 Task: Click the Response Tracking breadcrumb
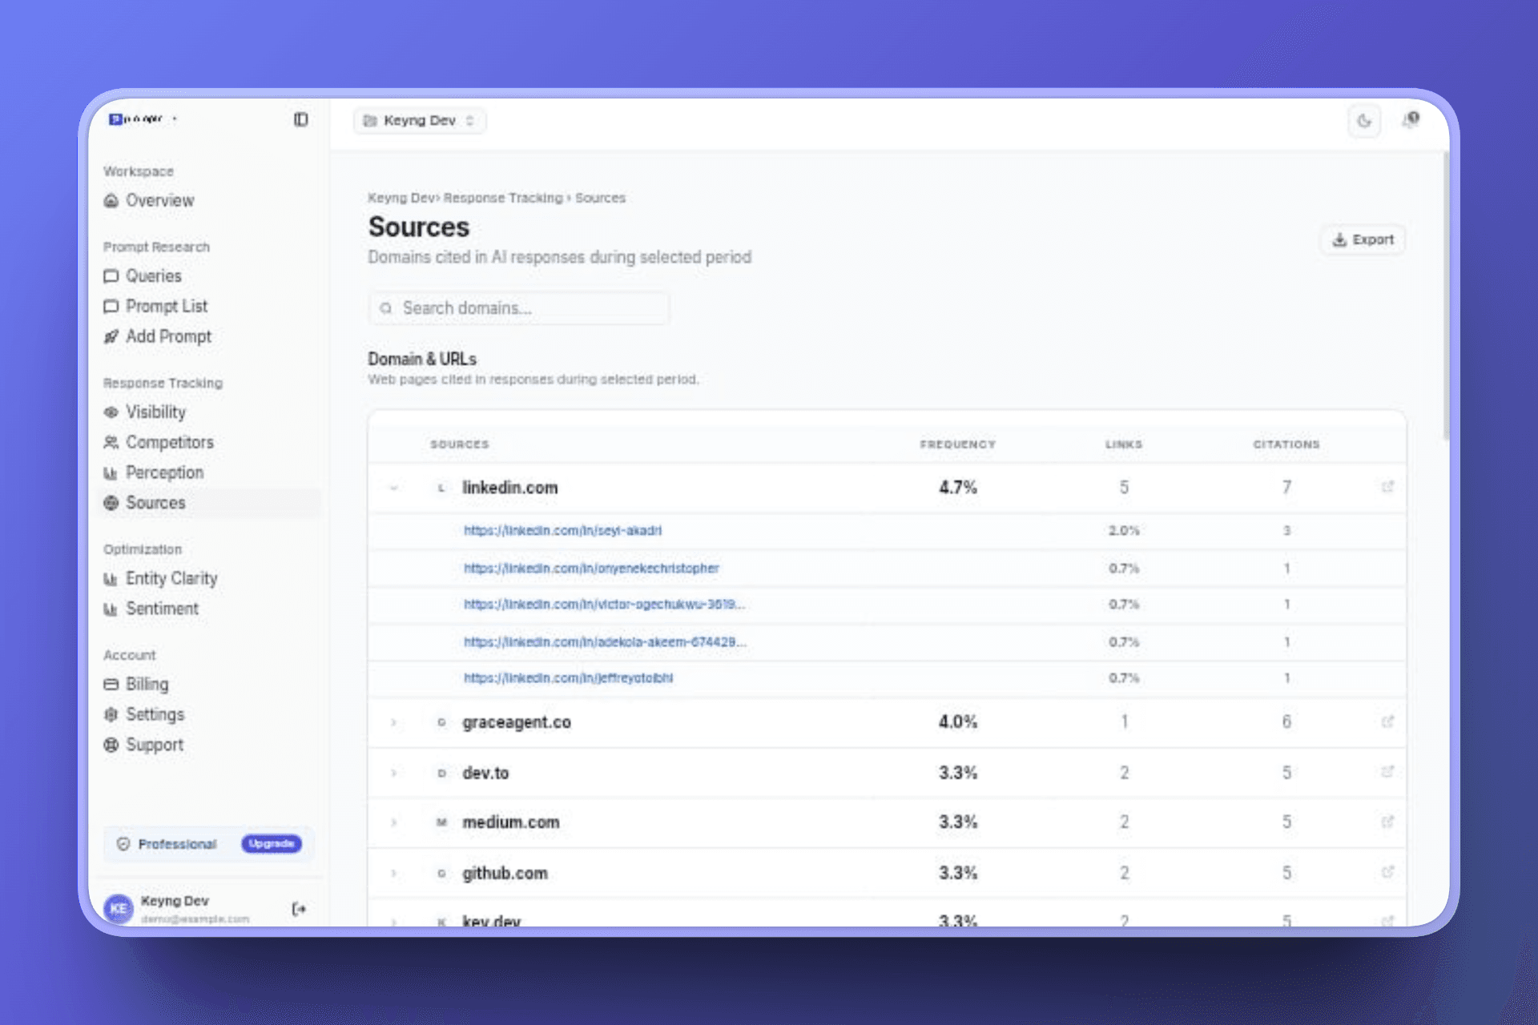tap(503, 198)
